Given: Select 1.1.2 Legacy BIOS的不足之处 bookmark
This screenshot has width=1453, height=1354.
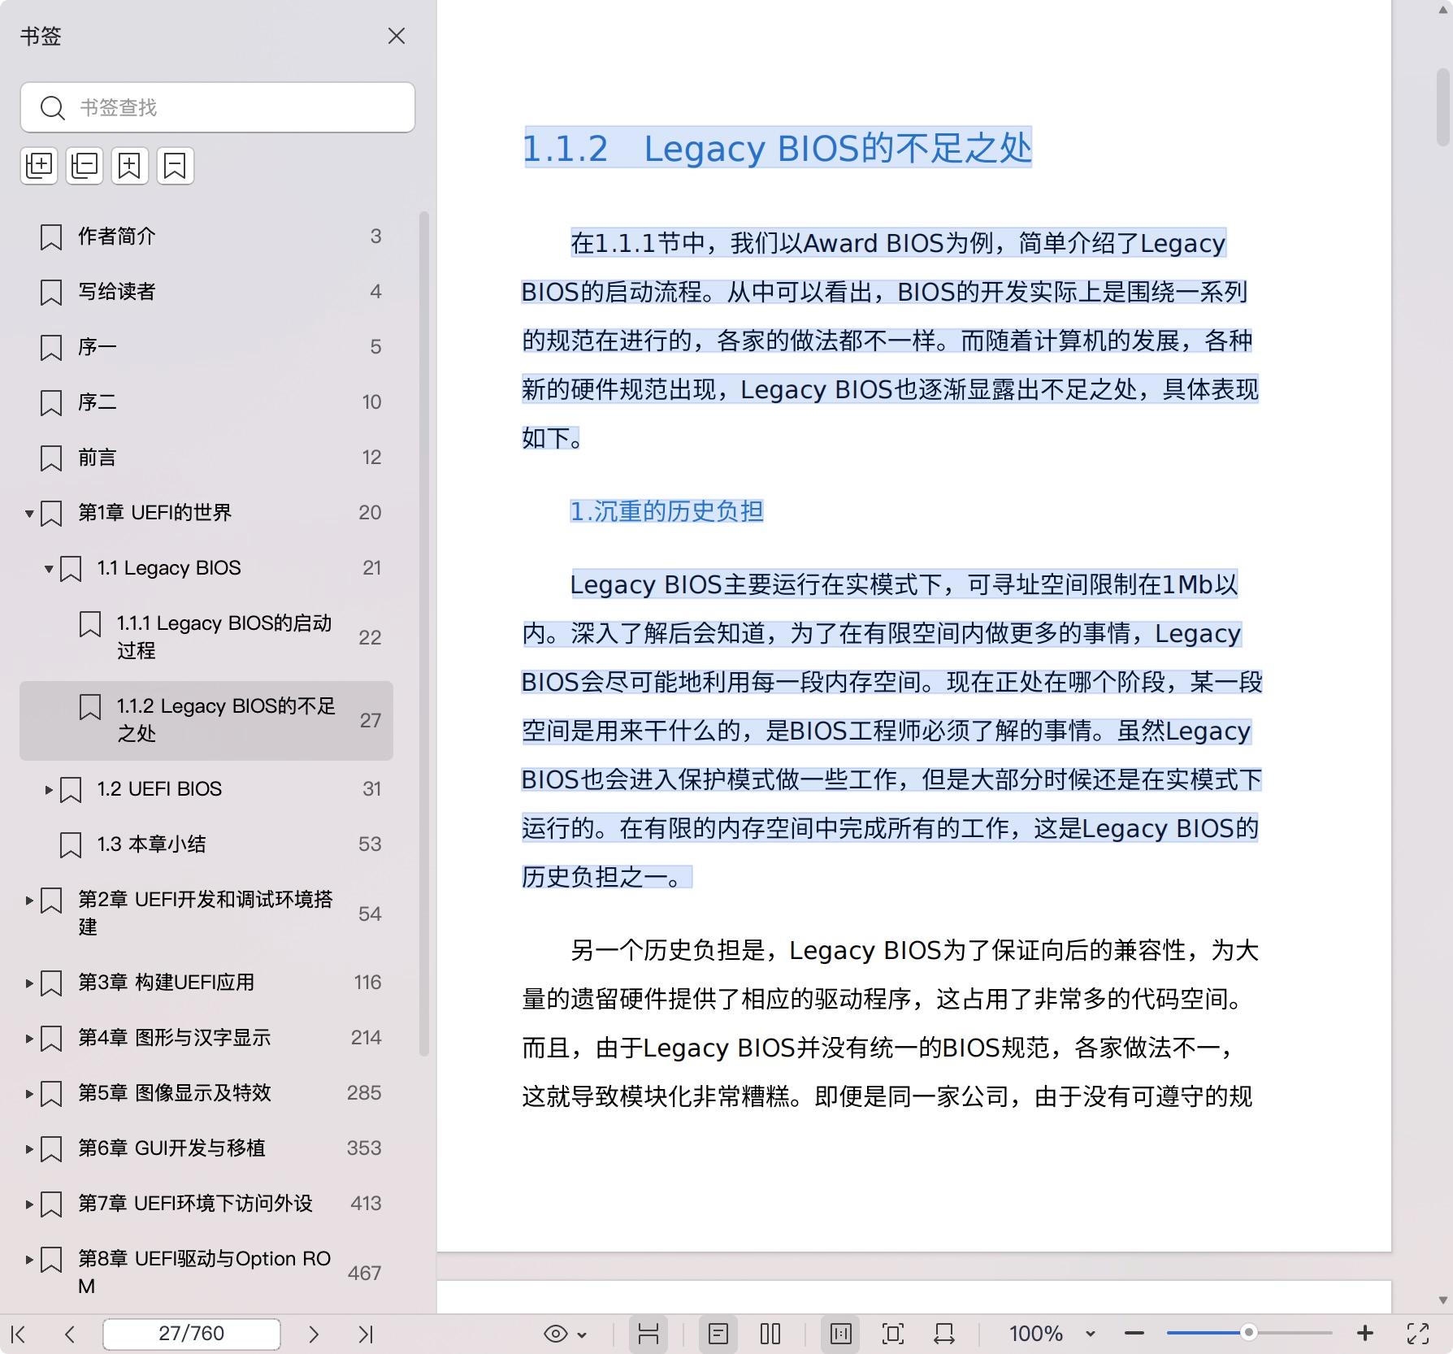Looking at the screenshot, I should [x=206, y=721].
